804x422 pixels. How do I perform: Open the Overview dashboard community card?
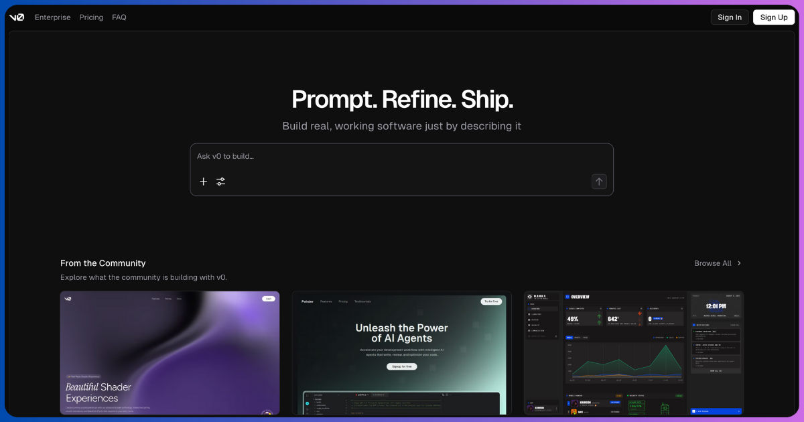[634, 353]
